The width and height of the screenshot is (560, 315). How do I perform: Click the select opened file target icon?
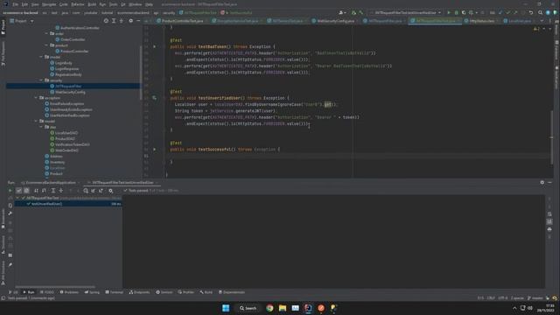click(106, 21)
